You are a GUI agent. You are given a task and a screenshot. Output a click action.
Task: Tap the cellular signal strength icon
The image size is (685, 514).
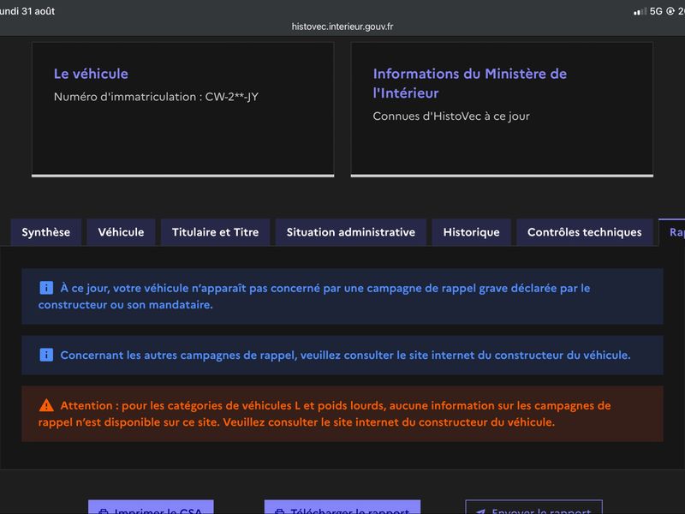[640, 12]
